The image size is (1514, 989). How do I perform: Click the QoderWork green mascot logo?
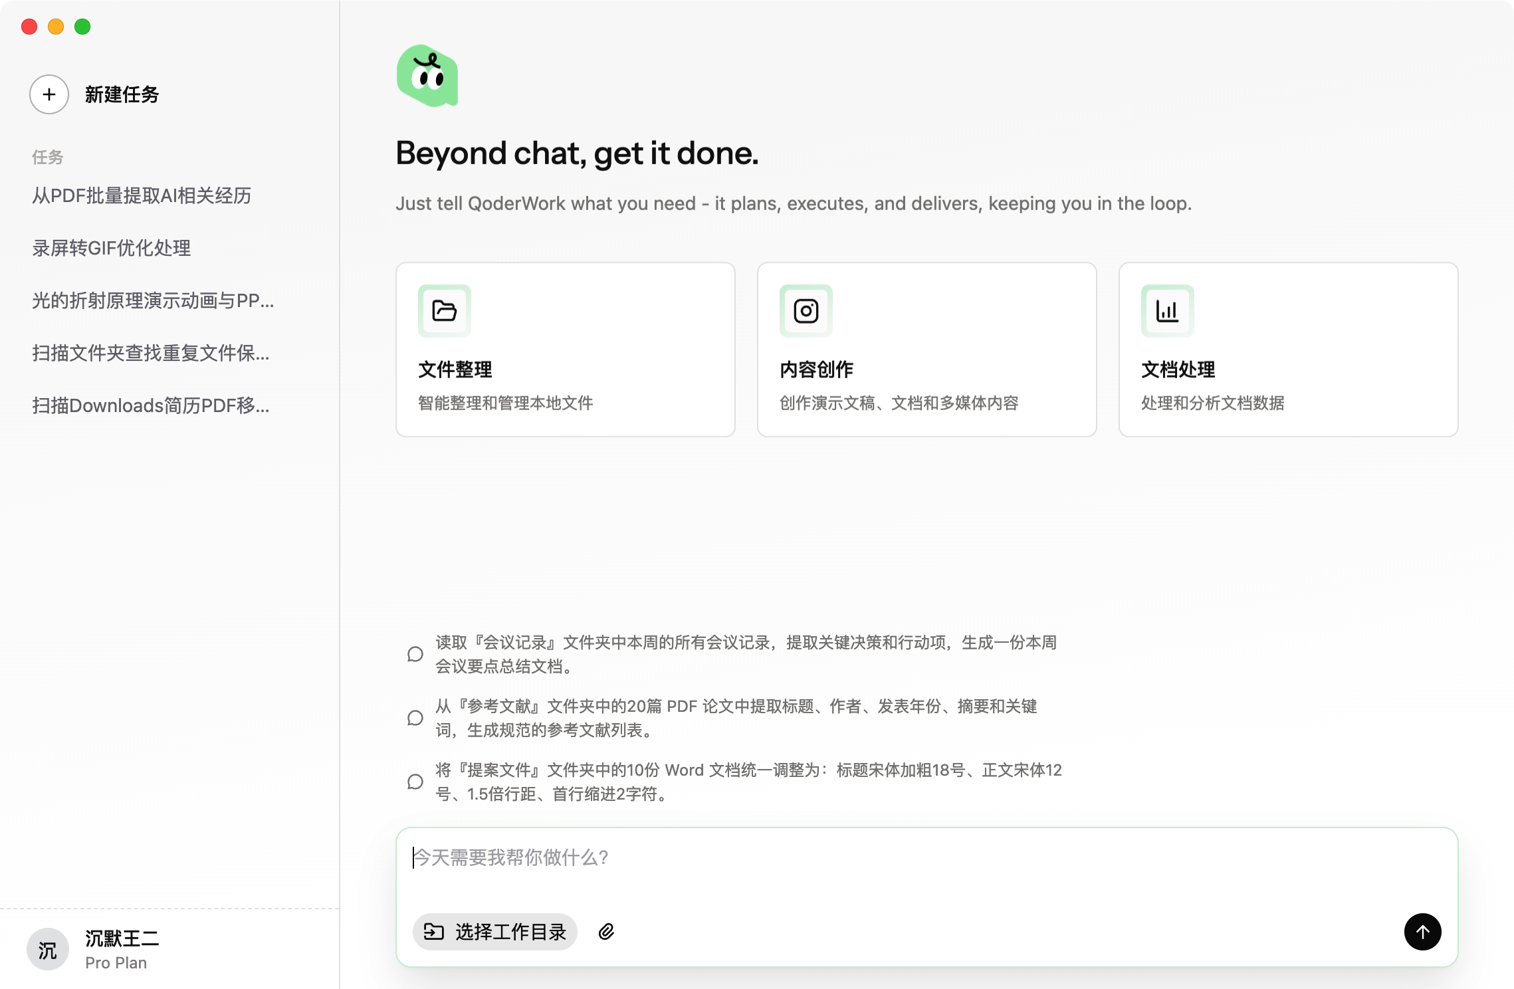click(x=427, y=76)
